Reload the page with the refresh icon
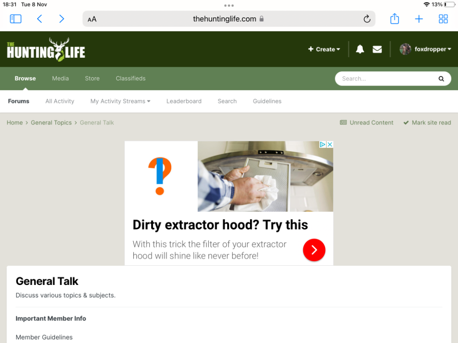 pos(367,19)
